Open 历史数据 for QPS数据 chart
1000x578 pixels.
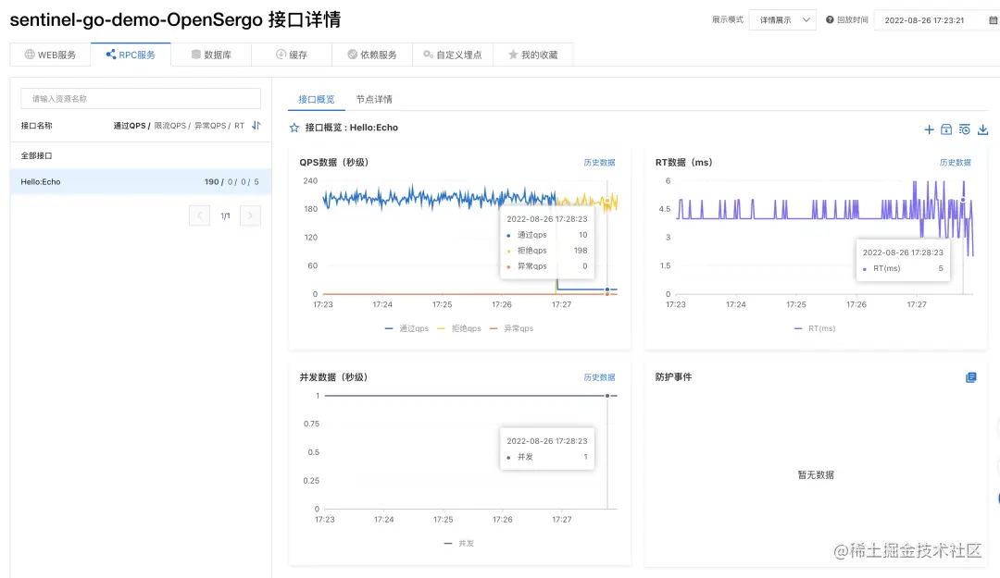(x=599, y=163)
